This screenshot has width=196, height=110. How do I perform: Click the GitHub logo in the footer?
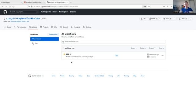pyautogui.click(x=30, y=76)
